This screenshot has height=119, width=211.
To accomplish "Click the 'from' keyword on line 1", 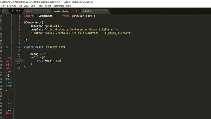I will tap(65, 16).
